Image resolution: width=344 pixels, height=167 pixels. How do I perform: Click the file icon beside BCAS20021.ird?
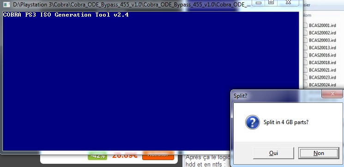click(305, 70)
